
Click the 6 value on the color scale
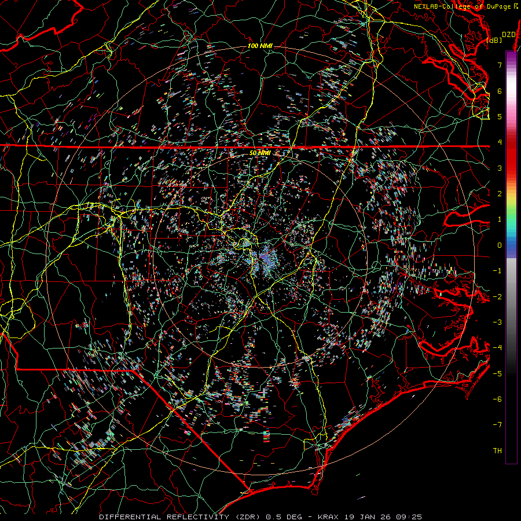(500, 91)
